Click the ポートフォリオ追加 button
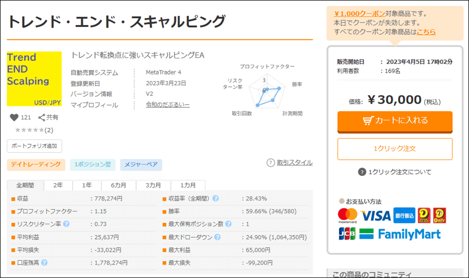This screenshot has width=469, height=278. click(x=34, y=146)
